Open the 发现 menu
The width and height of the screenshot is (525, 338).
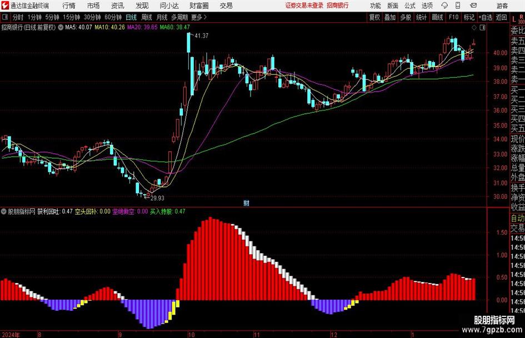coord(142,6)
